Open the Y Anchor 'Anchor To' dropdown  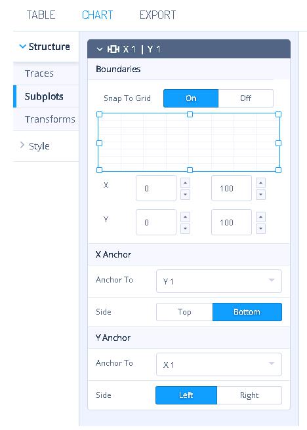tap(219, 364)
